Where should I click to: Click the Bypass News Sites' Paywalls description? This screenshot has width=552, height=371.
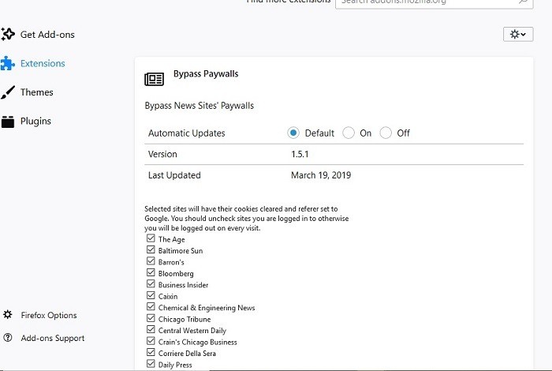point(200,106)
